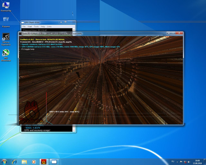Switch to FurMark via its taskbar button

44,162
